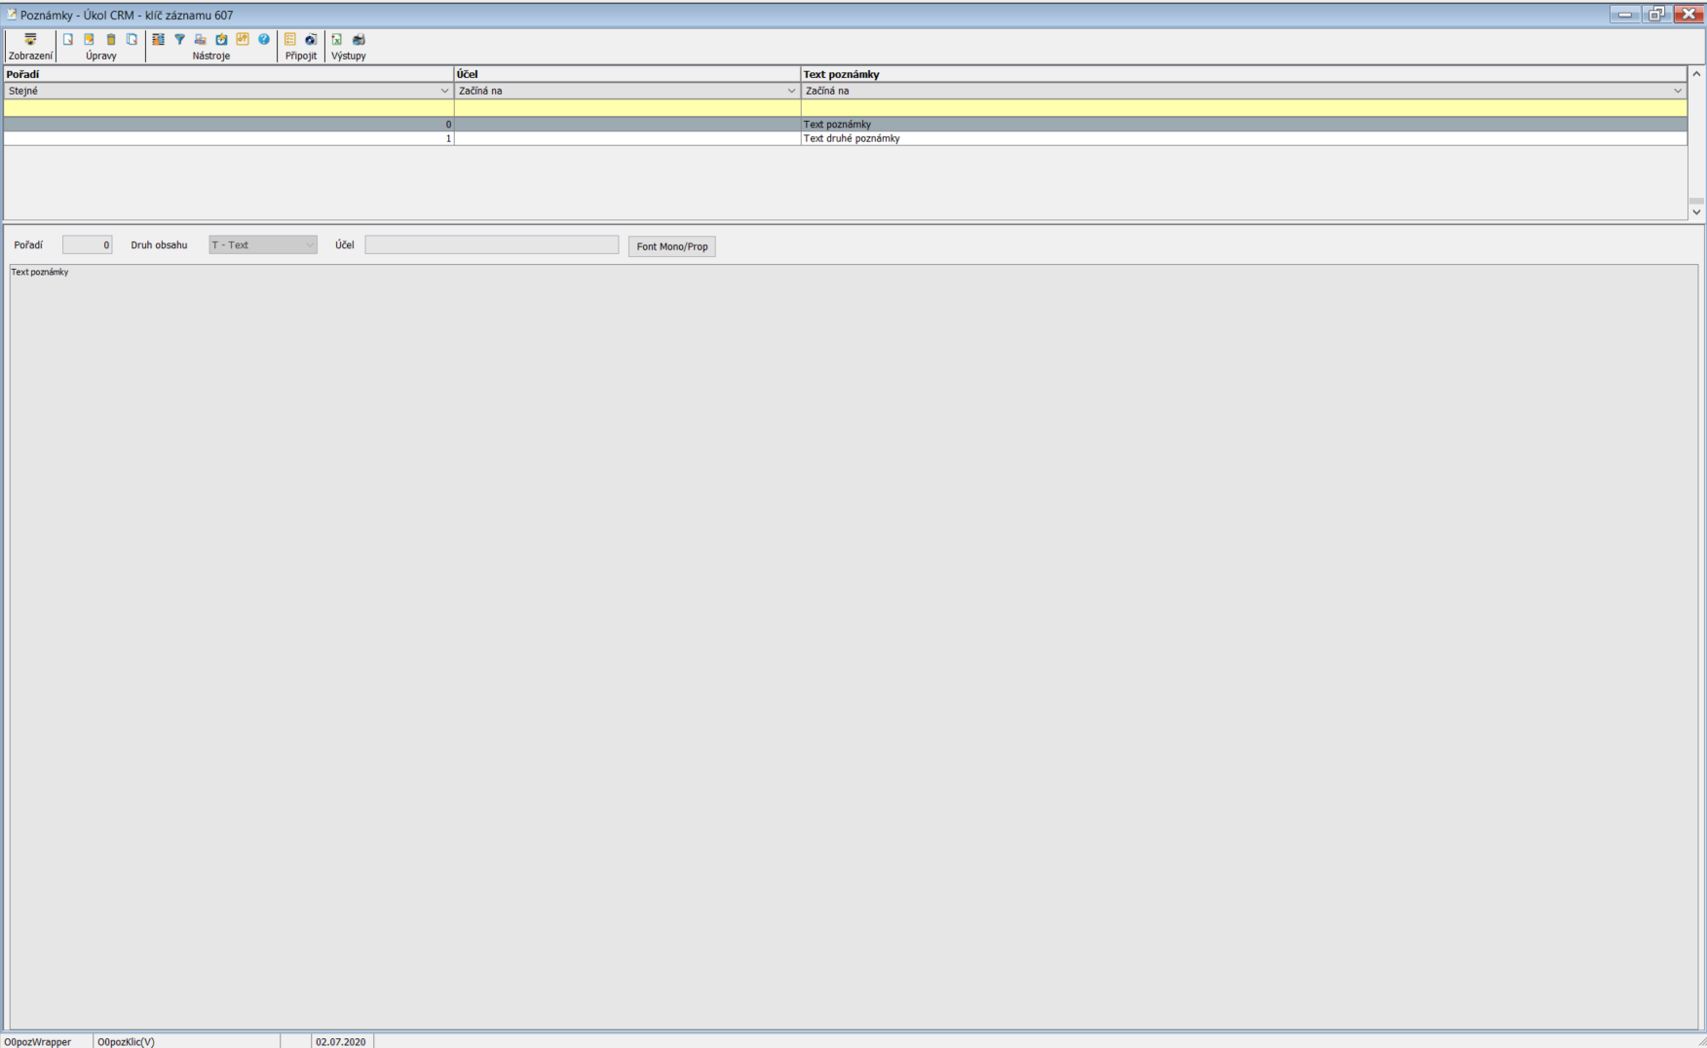Click the checklist icon in Připojit
The height and width of the screenshot is (1048, 1707).
290,40
